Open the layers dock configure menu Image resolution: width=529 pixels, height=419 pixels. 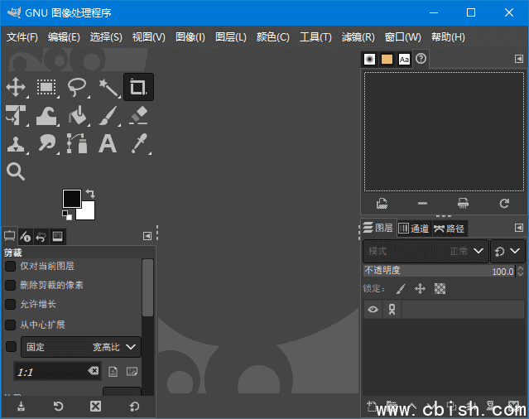[519, 228]
